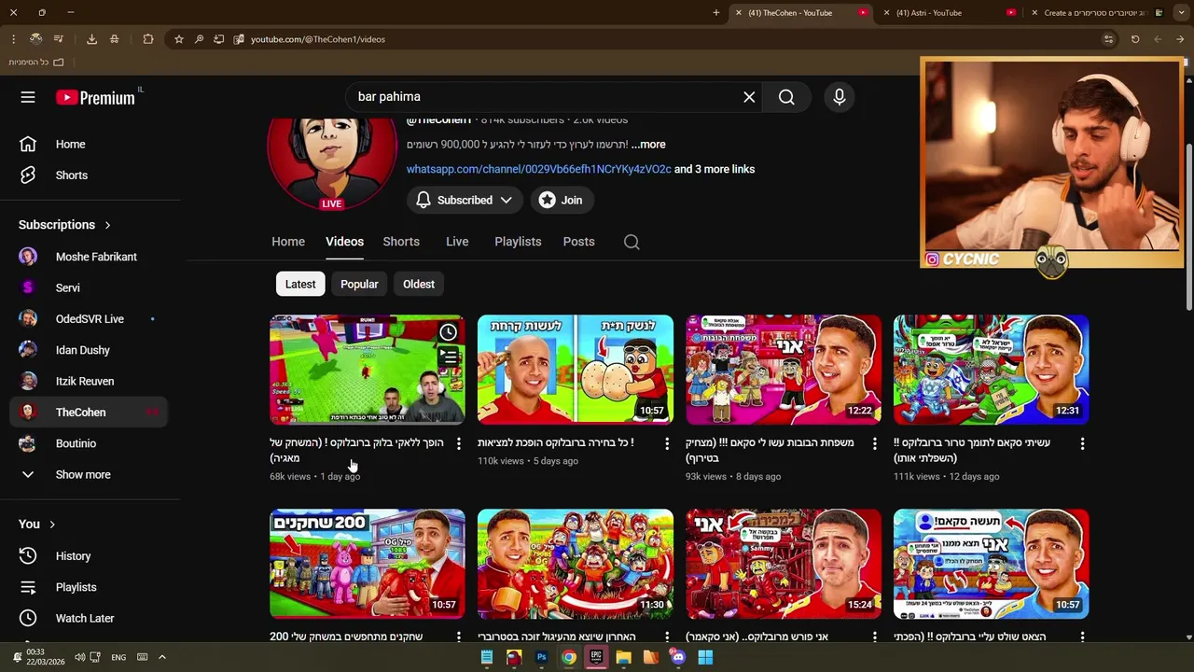Expand the Subscriptions section arrow
This screenshot has height=672, width=1194.
107,225
